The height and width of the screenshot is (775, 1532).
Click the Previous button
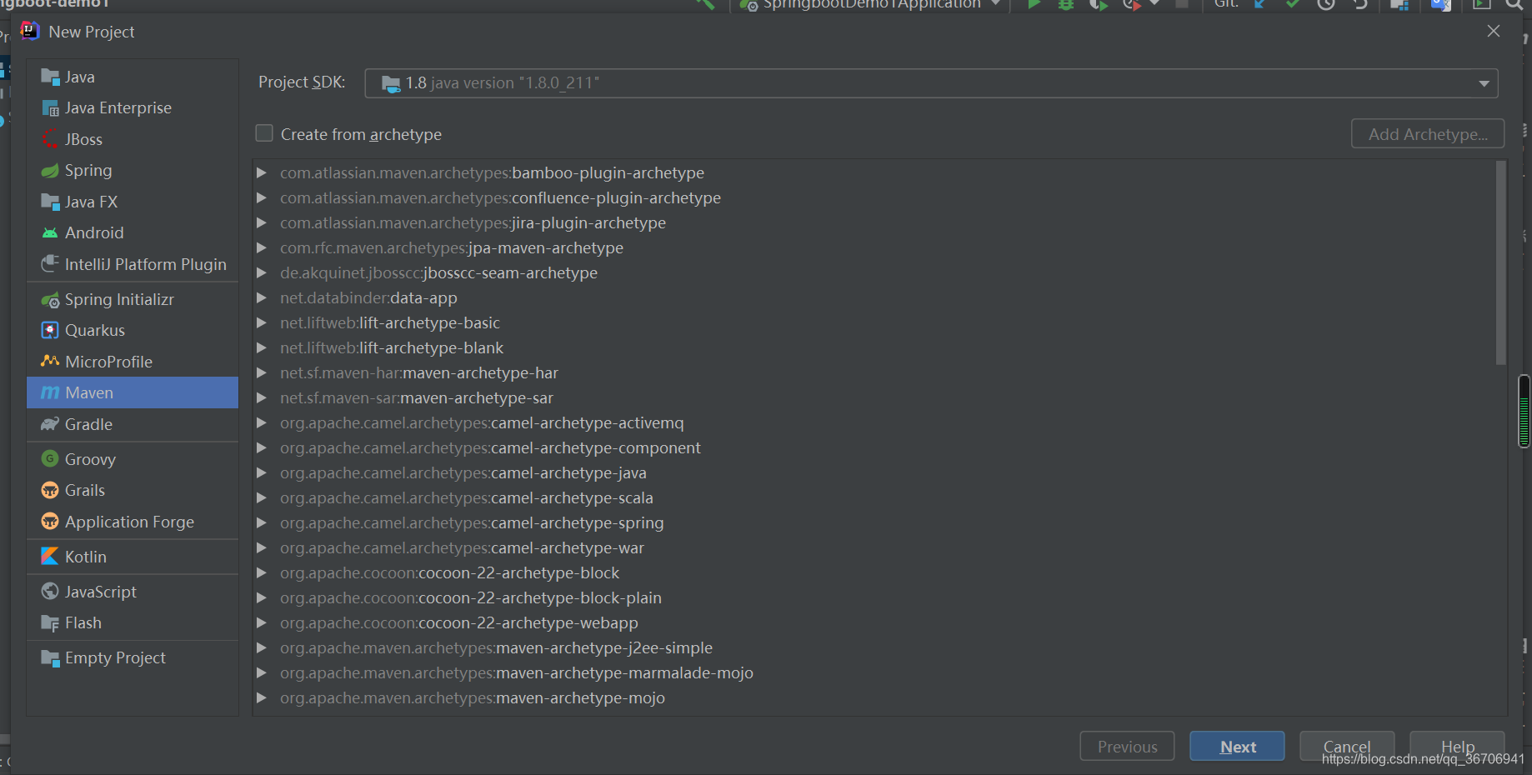(x=1127, y=747)
